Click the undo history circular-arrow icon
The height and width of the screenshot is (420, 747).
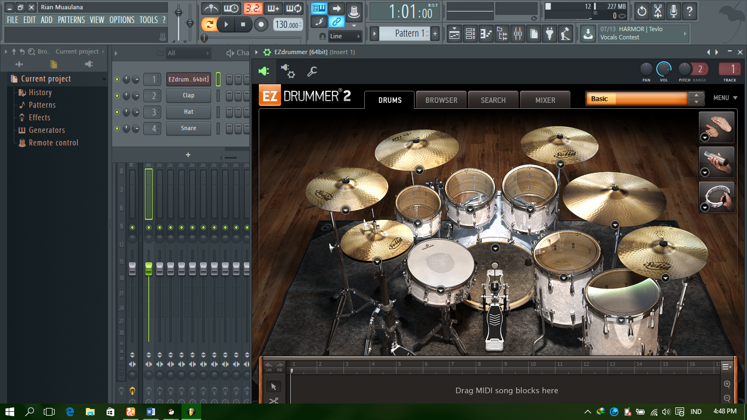pos(642,10)
